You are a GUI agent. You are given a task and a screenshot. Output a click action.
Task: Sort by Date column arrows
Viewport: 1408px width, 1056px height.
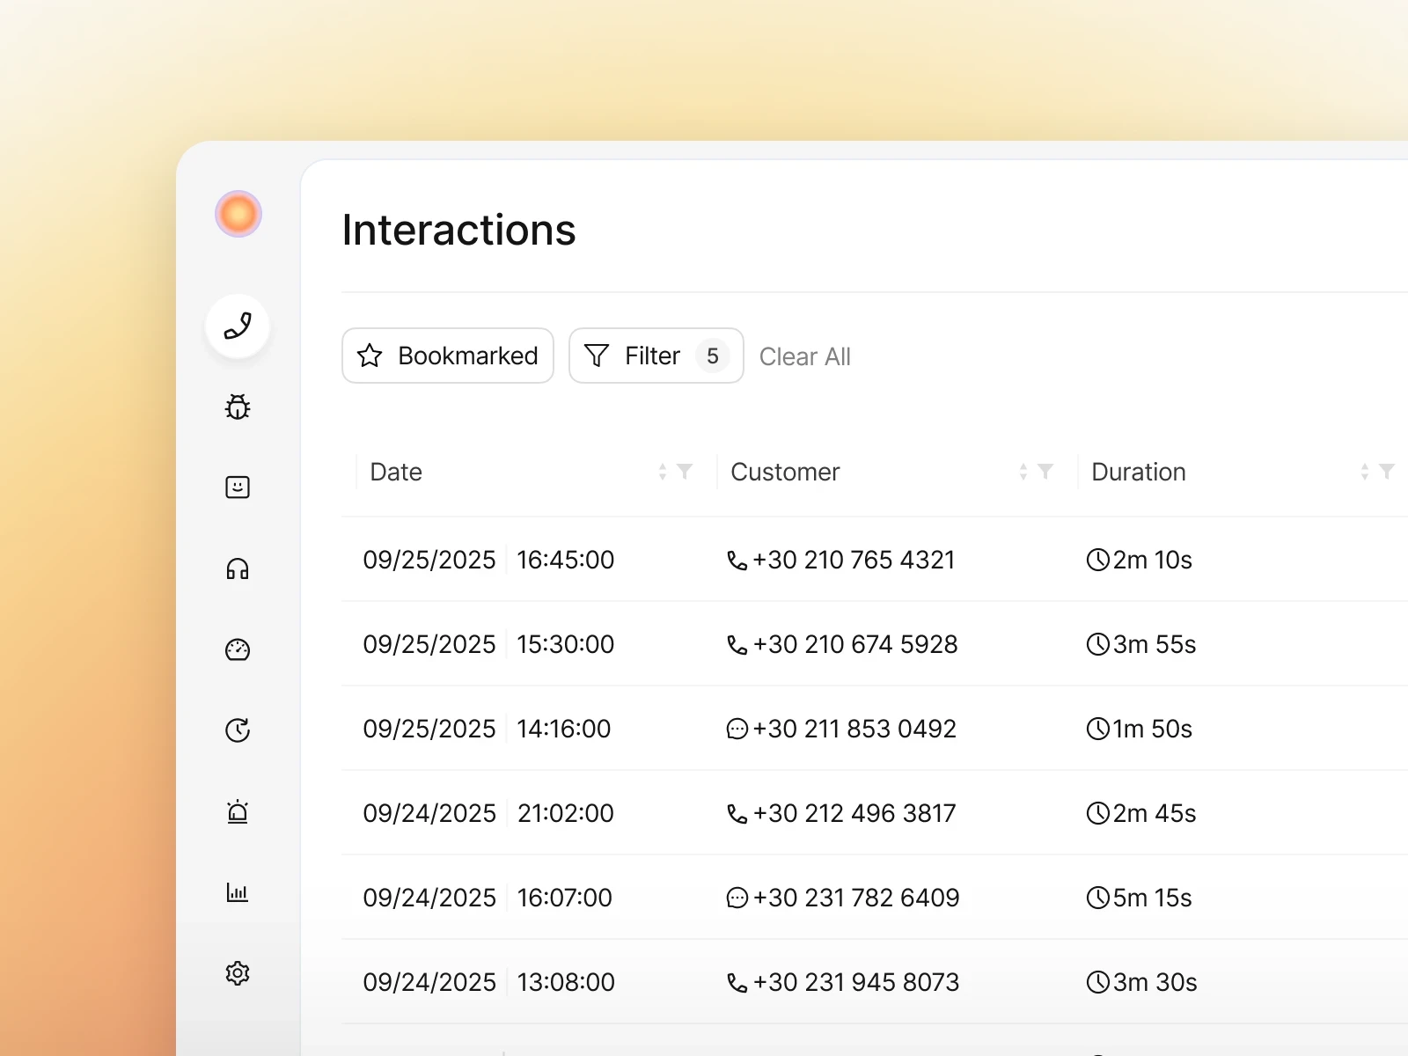pyautogui.click(x=663, y=472)
